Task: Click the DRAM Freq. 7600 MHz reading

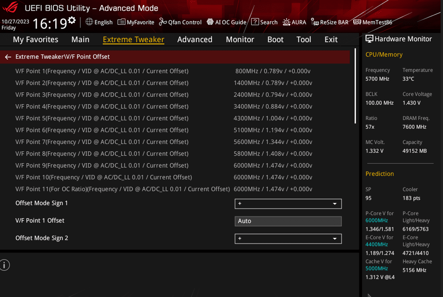Action: (414, 127)
